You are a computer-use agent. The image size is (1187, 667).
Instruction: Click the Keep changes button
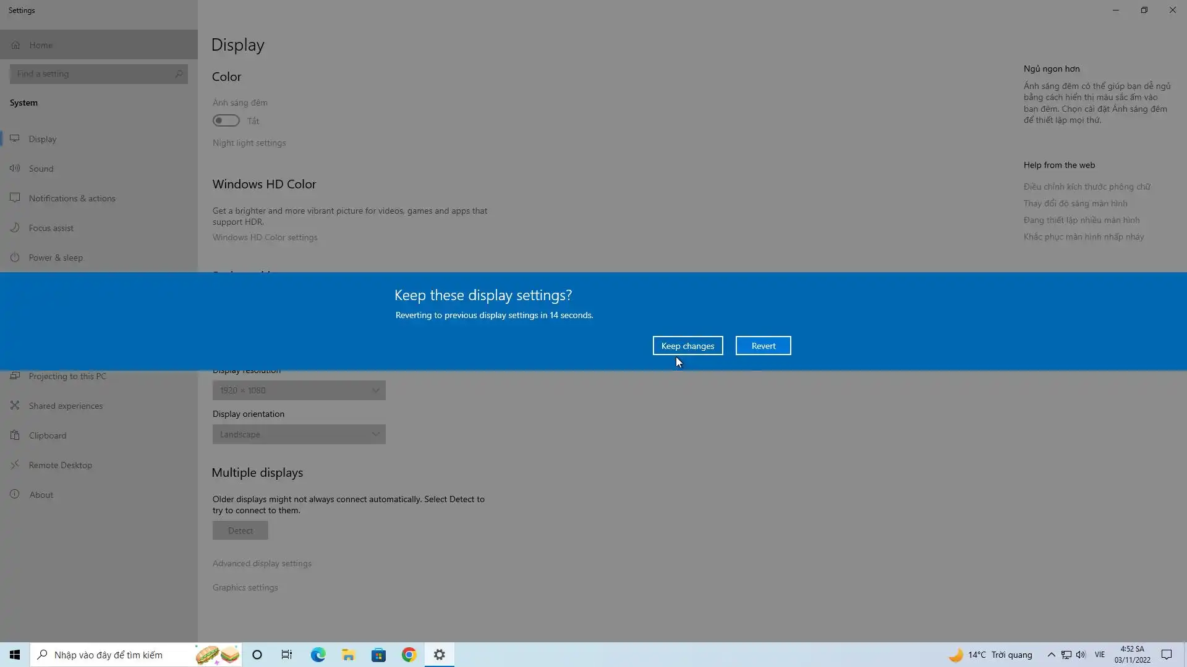687,346
